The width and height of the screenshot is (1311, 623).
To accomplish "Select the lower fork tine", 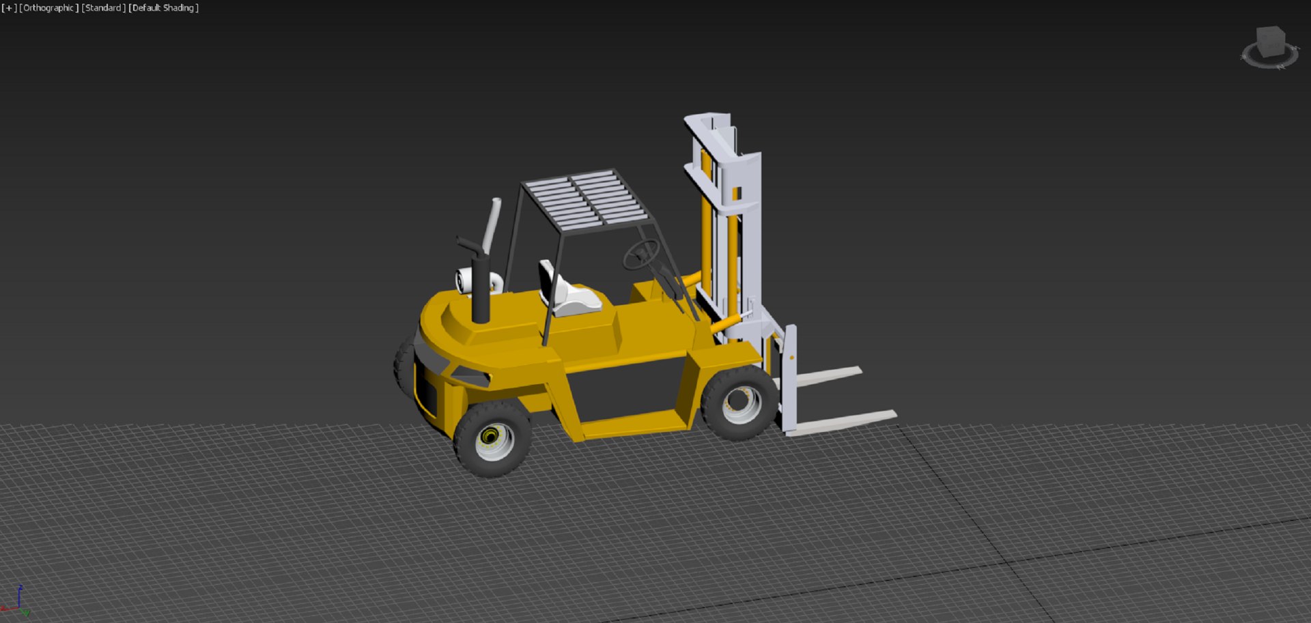I will (x=845, y=422).
